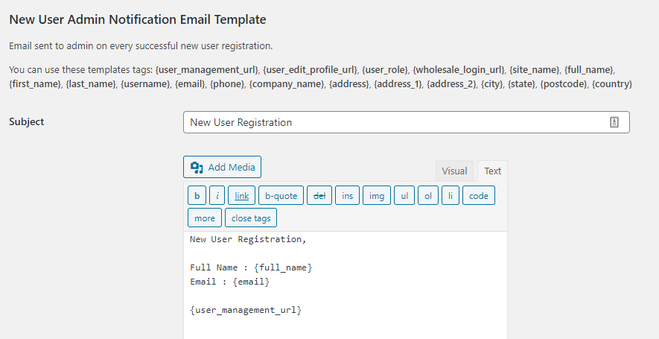Image resolution: width=659 pixels, height=339 pixels.
Task: Insert an image with img quicktag
Action: click(377, 196)
